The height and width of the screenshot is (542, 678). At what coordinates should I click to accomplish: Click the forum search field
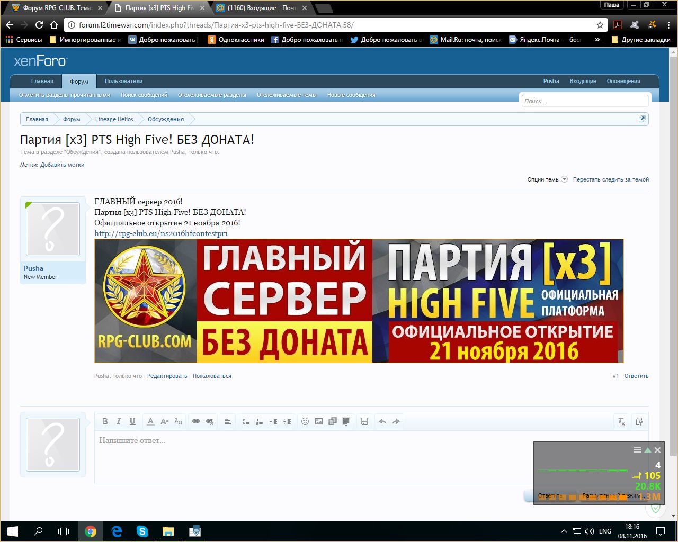click(x=585, y=101)
